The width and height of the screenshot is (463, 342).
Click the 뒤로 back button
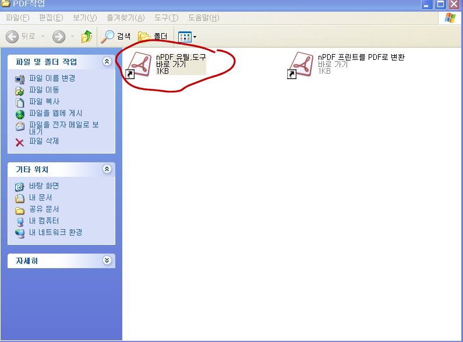pos(20,37)
